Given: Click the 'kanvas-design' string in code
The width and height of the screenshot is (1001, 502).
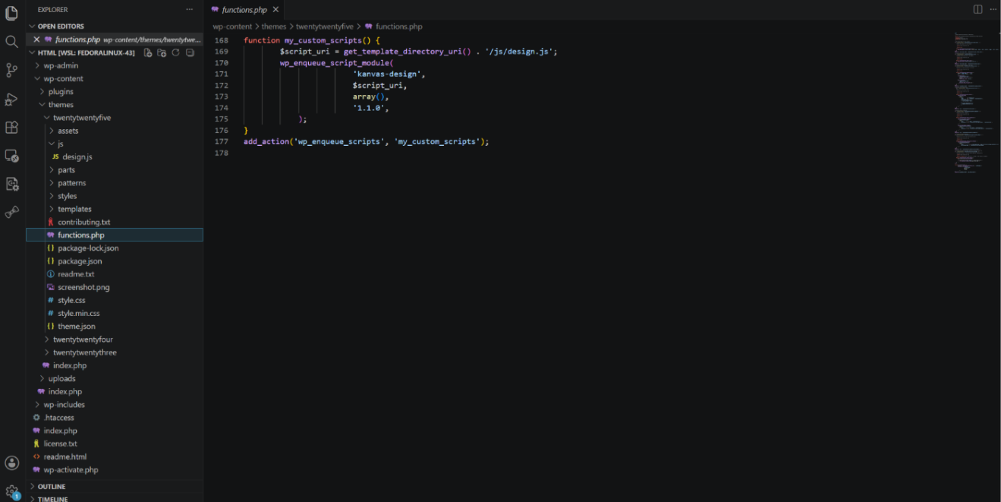Looking at the screenshot, I should 389,74.
